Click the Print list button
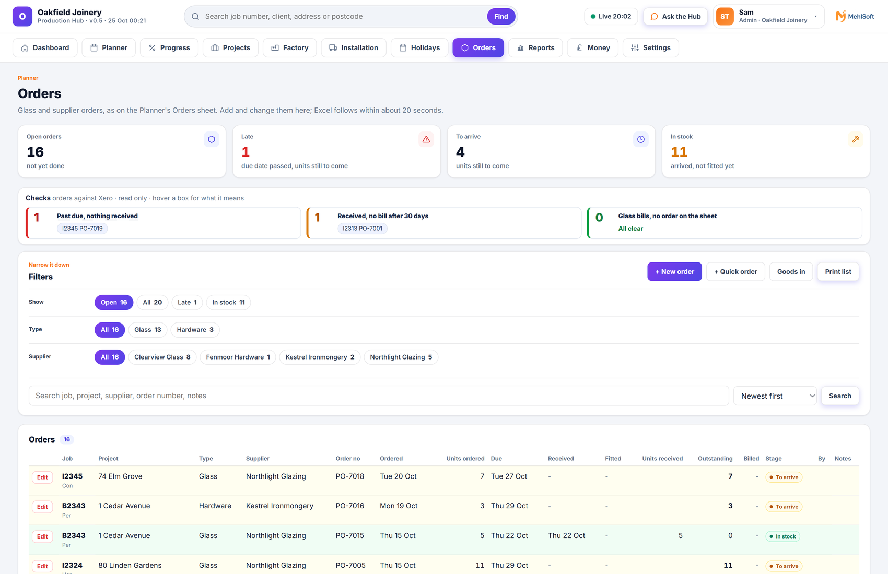The width and height of the screenshot is (888, 574). (838, 272)
